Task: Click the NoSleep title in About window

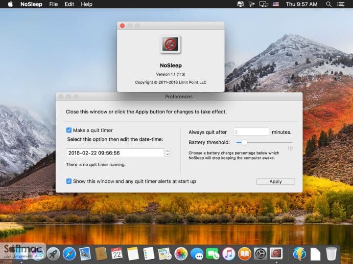Action: coord(171,66)
